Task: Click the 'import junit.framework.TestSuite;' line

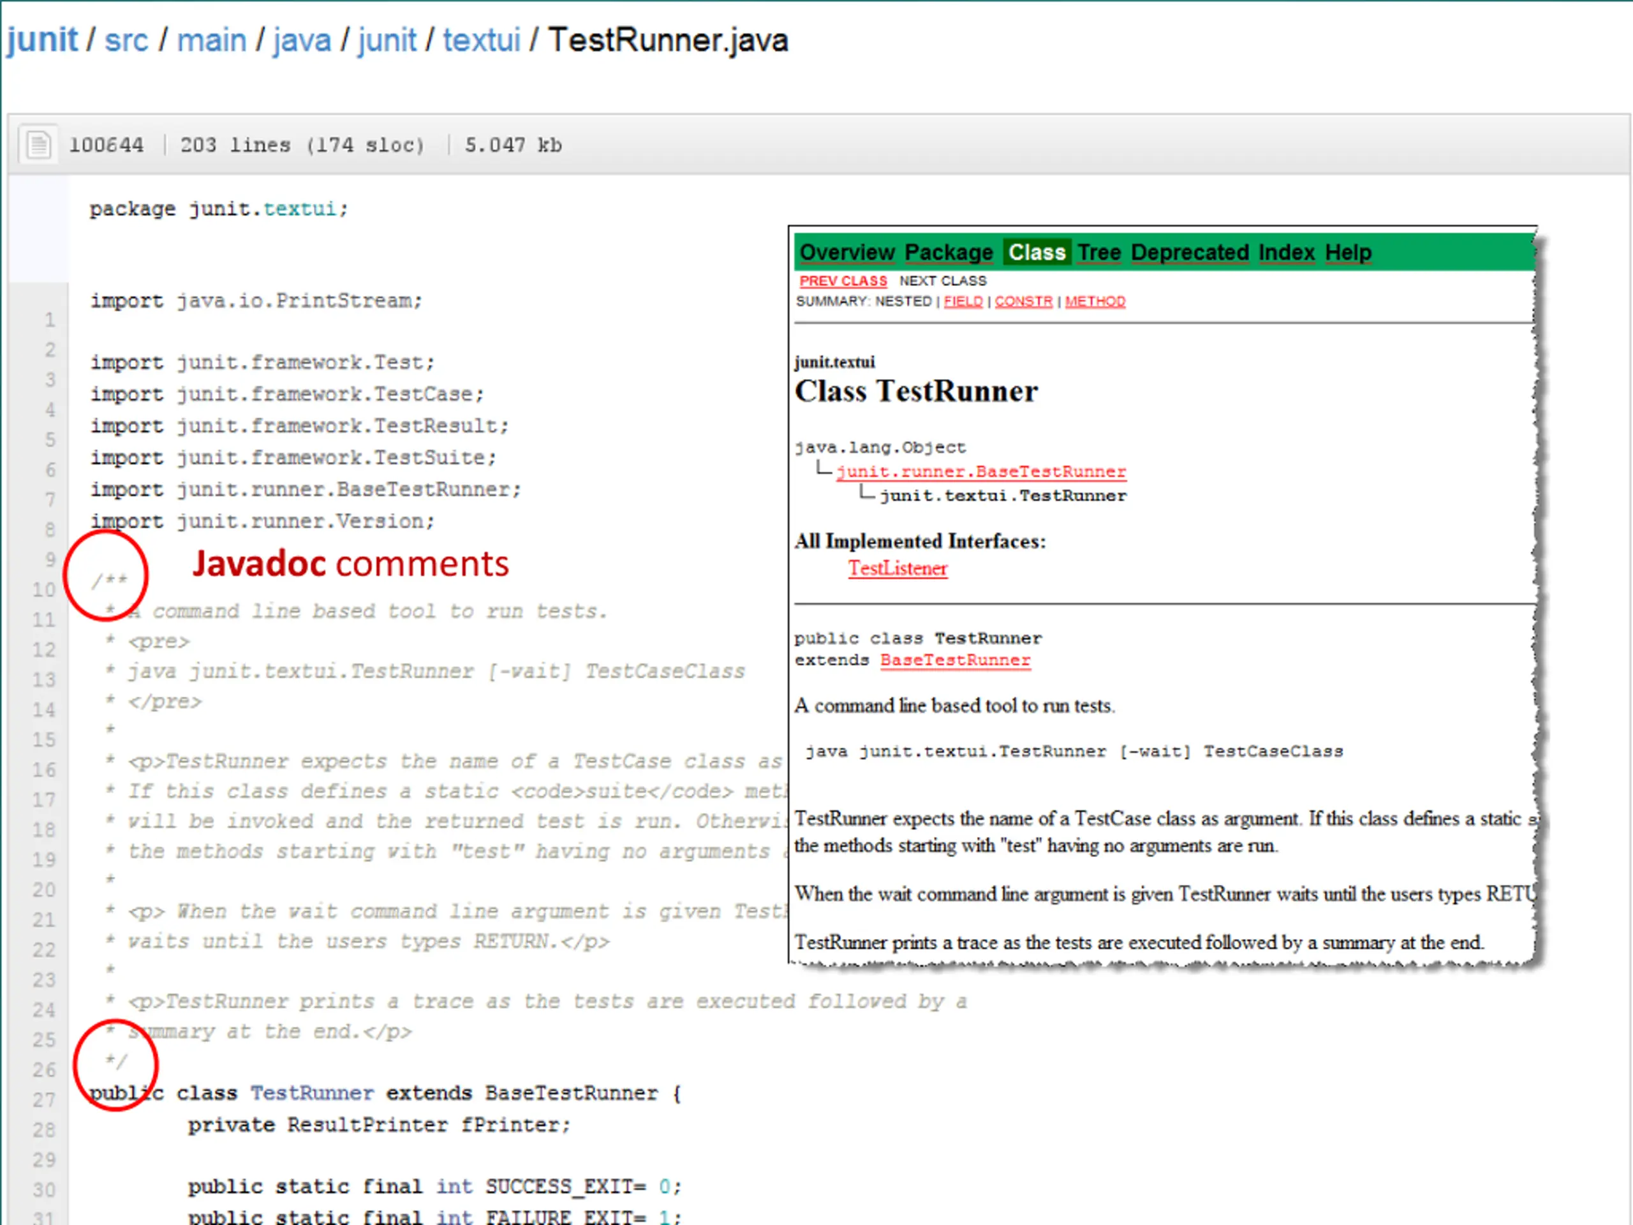Action: (293, 458)
